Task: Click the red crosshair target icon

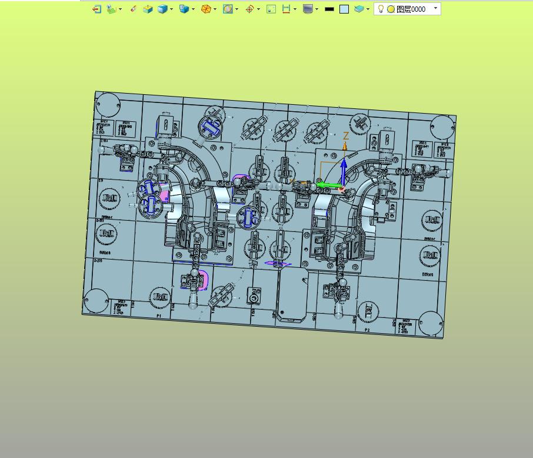Action: point(249,9)
